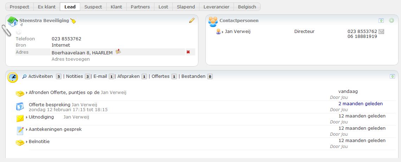This screenshot has height=162, width=401.
Task: Collapse the Contactpersonen panel with the arrow icon
Action: 381,21
